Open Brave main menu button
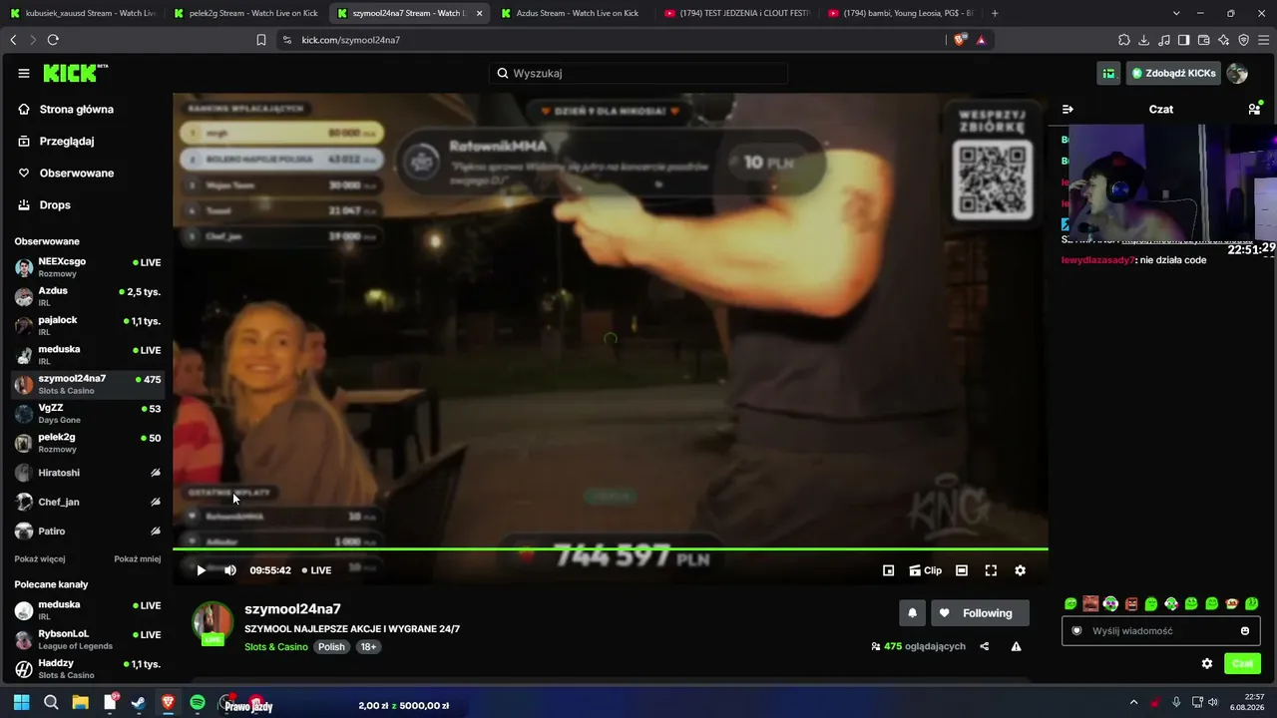The width and height of the screenshot is (1277, 718). [1264, 40]
